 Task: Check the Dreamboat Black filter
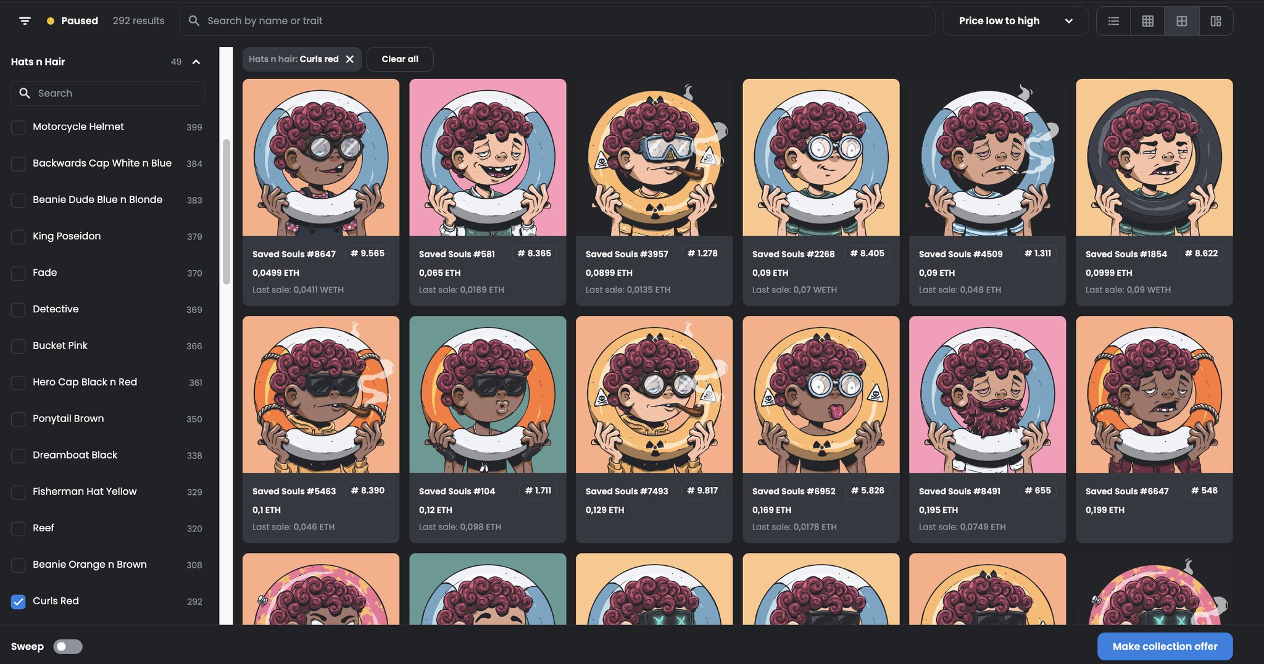pos(19,455)
